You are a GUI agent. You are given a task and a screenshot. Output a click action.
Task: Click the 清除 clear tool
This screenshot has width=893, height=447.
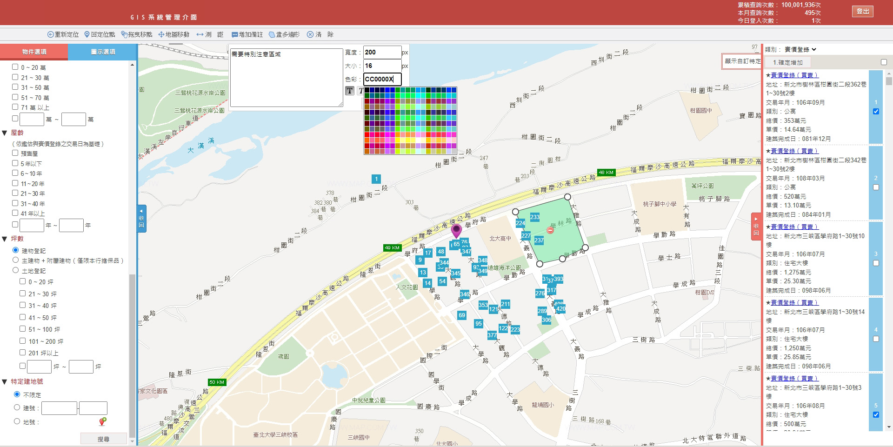pos(320,34)
